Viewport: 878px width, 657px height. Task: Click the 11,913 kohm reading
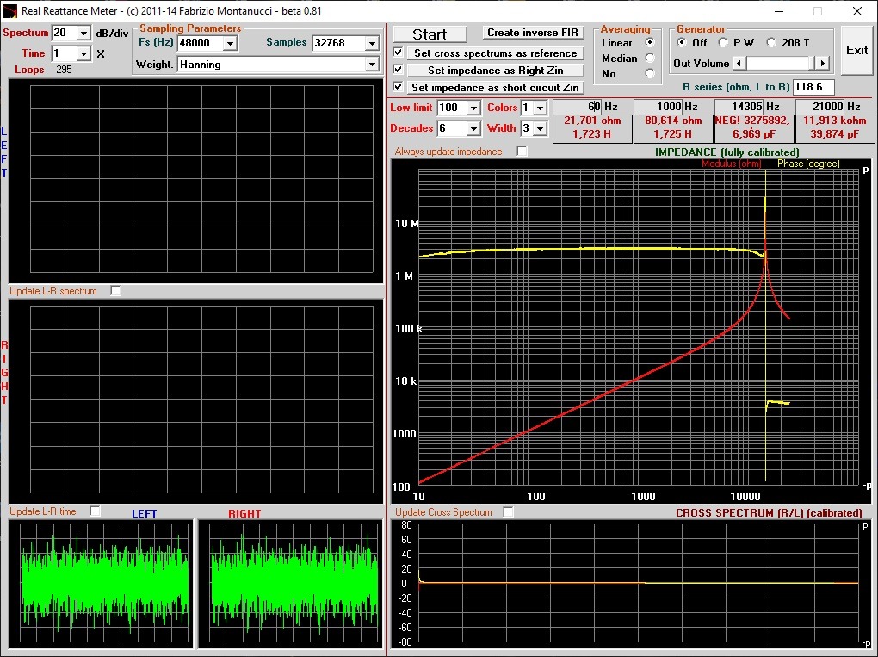point(835,121)
